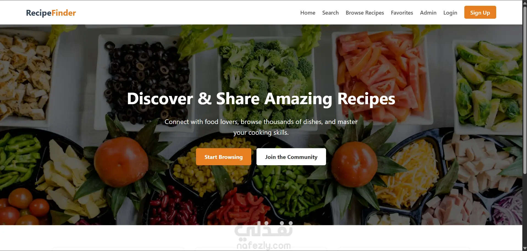Go to the Home page link
This screenshot has height=251, width=527.
[x=308, y=13]
